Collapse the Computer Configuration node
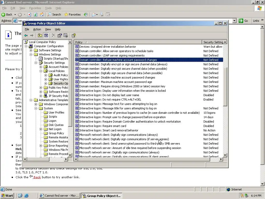 pyautogui.click(x=26, y=46)
